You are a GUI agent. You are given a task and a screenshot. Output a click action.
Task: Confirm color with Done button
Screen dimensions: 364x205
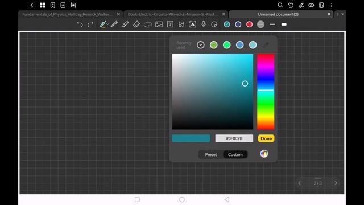(266, 138)
